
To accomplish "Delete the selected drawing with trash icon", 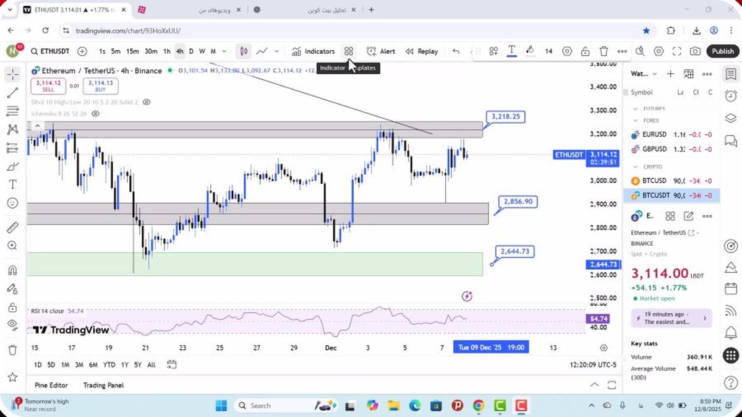I will point(603,51).
